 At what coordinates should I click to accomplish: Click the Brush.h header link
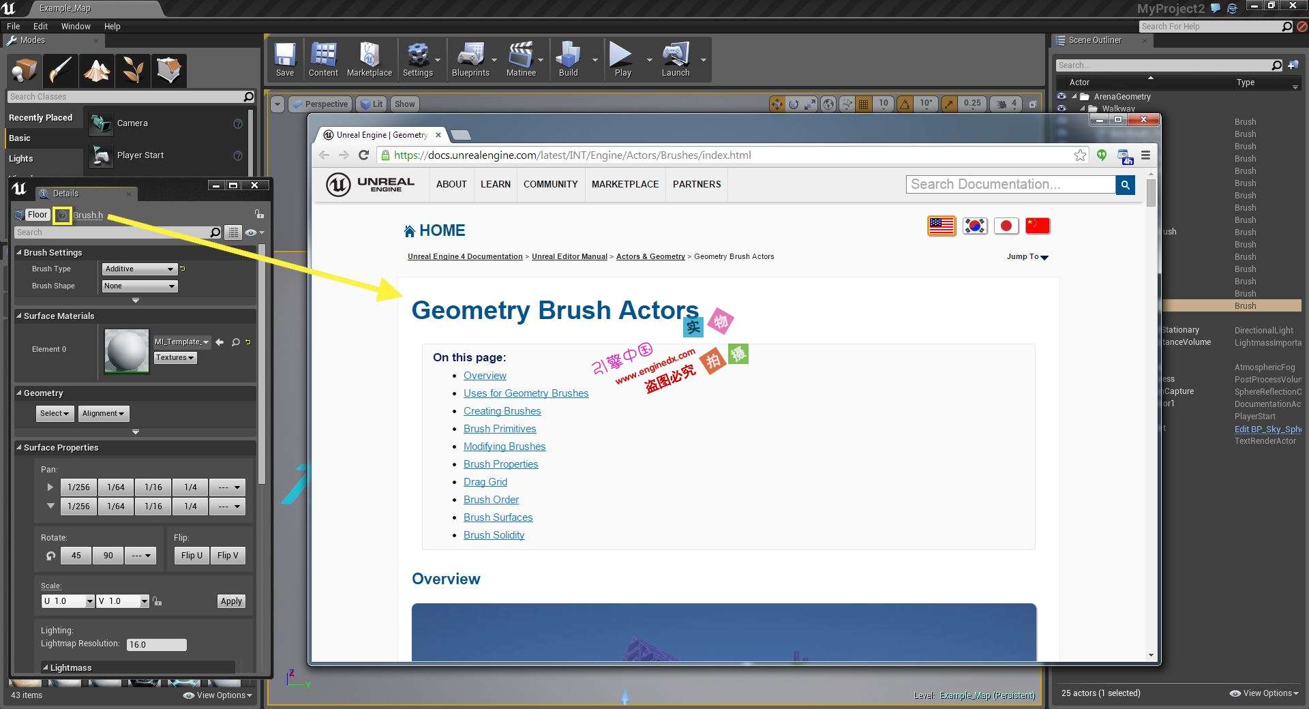[88, 215]
